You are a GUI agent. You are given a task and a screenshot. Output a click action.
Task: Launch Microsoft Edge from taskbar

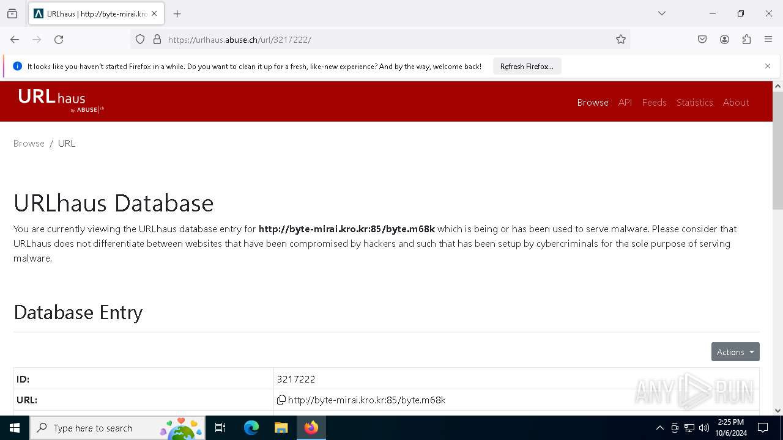coord(251,428)
